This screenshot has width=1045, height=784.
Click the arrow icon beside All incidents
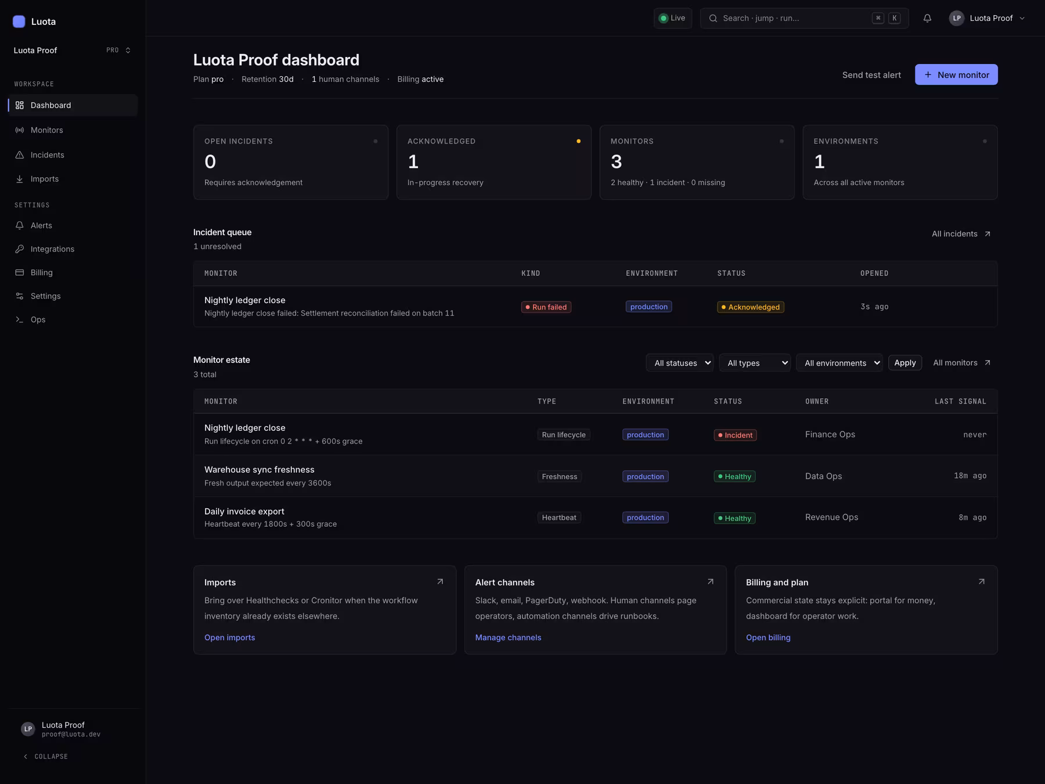pos(988,234)
